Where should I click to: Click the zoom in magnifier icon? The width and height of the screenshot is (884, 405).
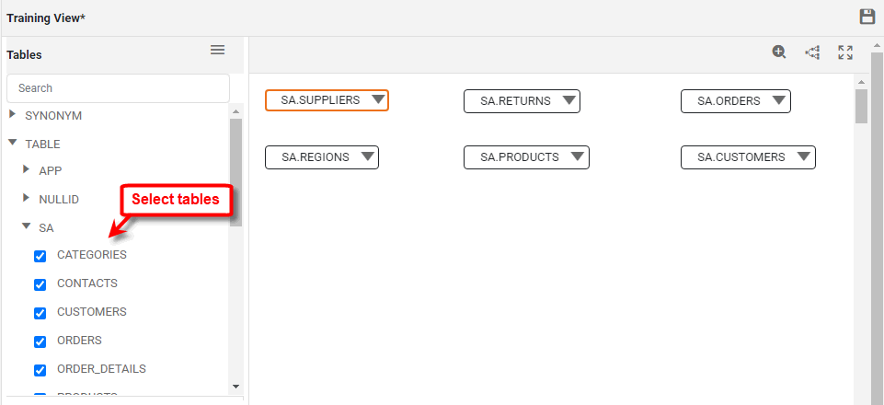point(779,52)
